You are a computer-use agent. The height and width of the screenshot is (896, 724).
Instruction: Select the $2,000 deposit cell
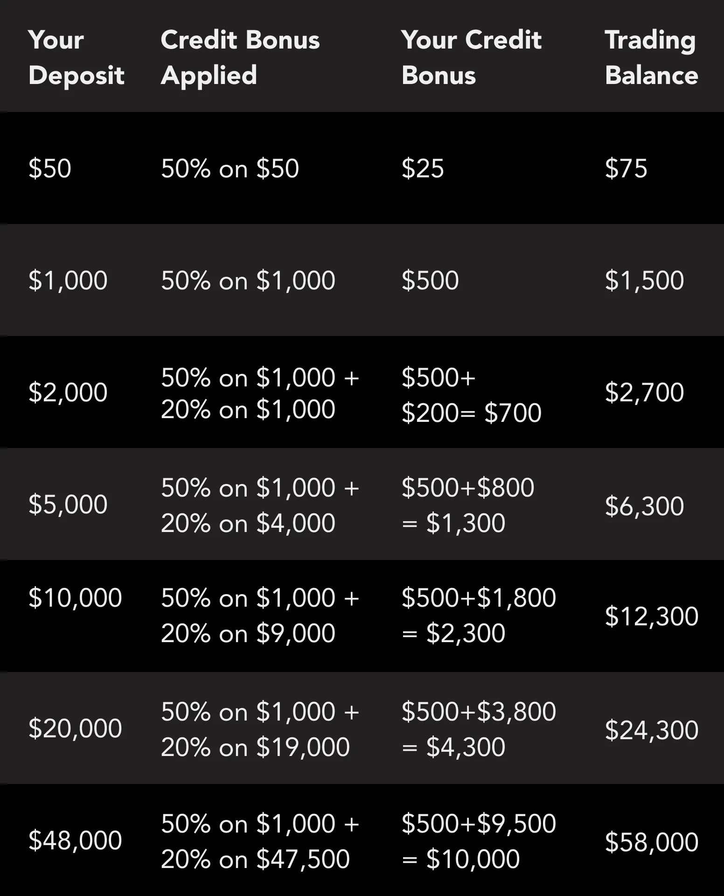point(68,392)
